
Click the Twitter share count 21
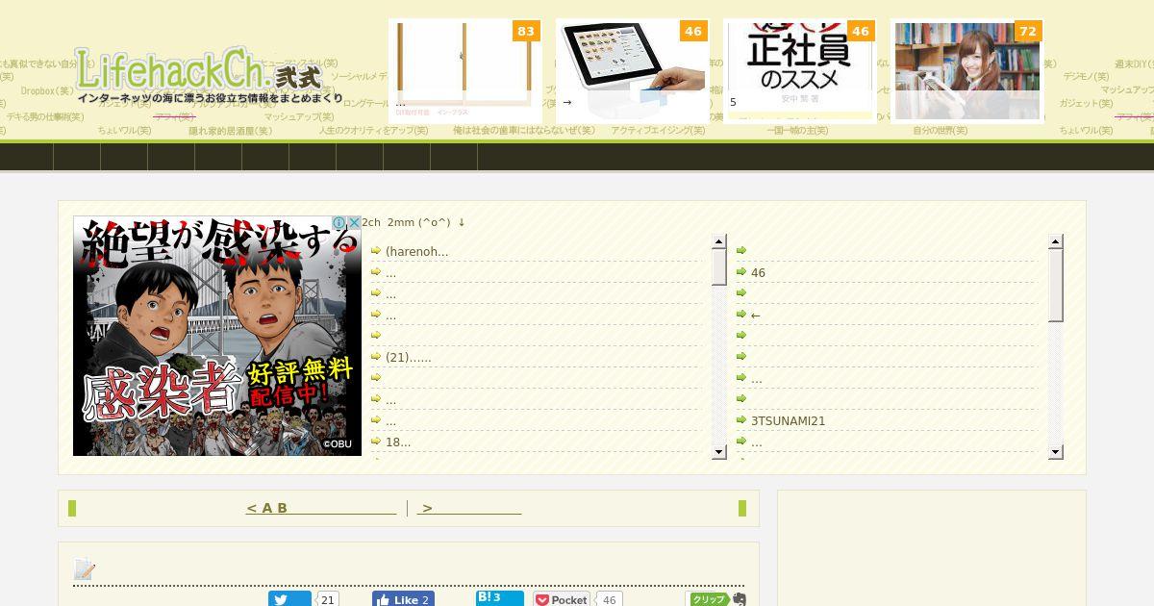point(327,599)
